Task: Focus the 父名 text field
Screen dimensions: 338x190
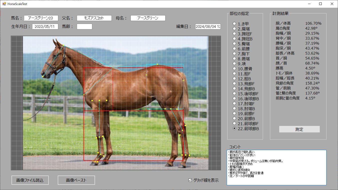Action: [x=94, y=18]
